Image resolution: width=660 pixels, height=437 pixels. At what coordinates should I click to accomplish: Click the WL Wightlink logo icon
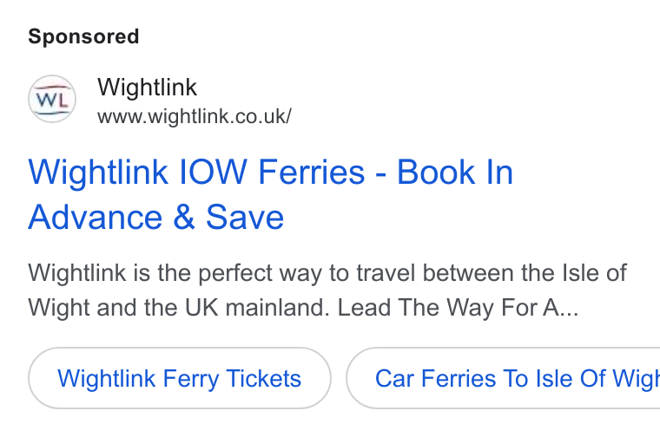52,99
